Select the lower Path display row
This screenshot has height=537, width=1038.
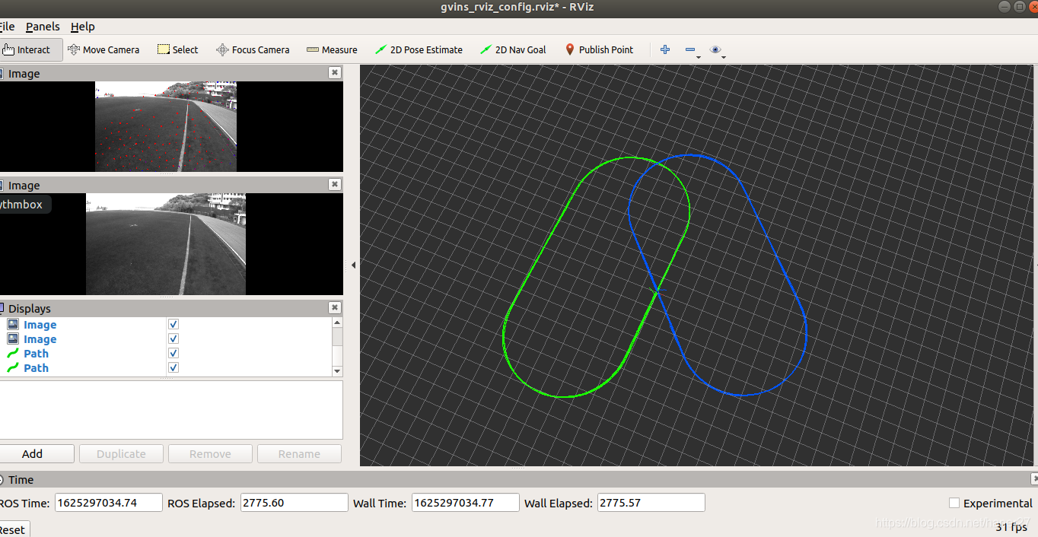click(x=166, y=368)
